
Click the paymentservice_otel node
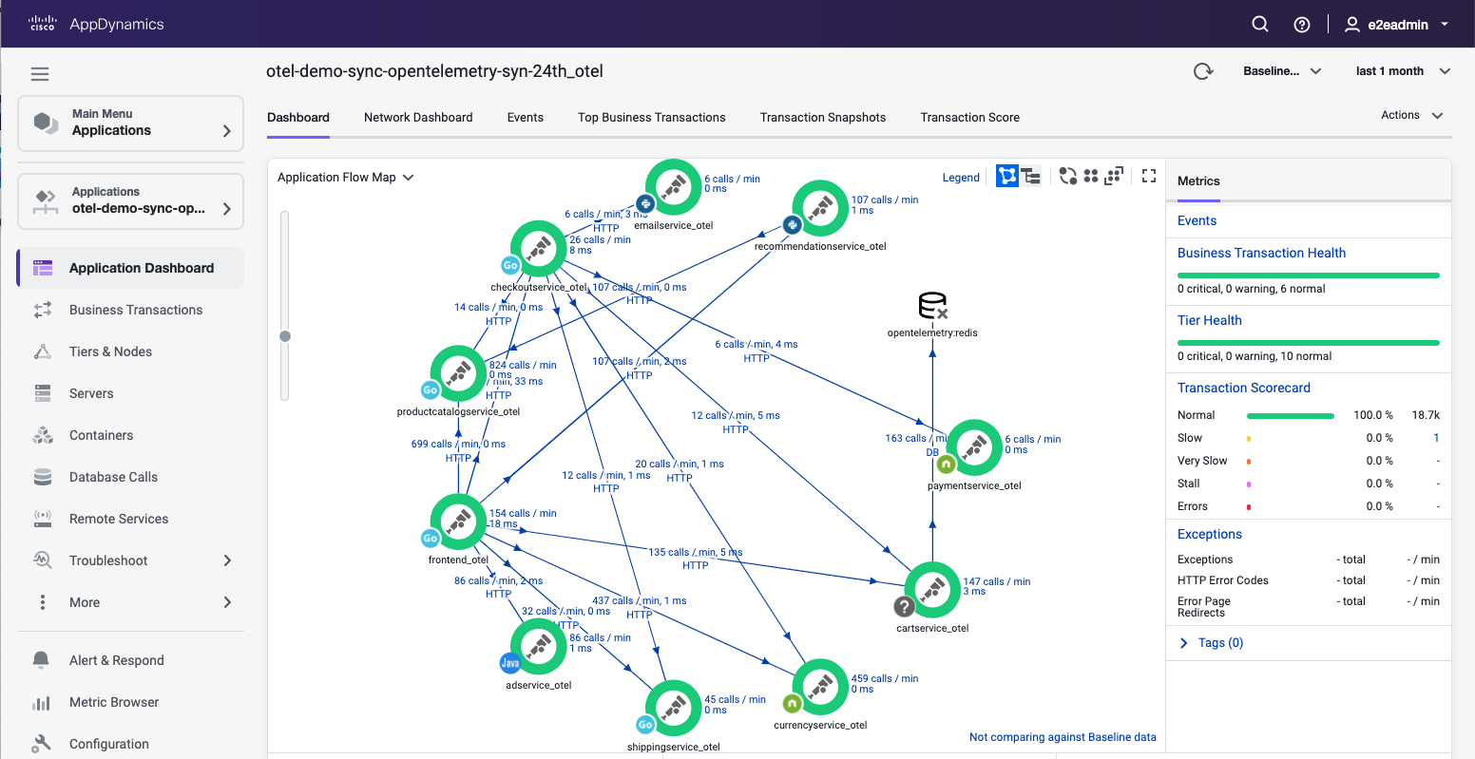[x=974, y=447]
